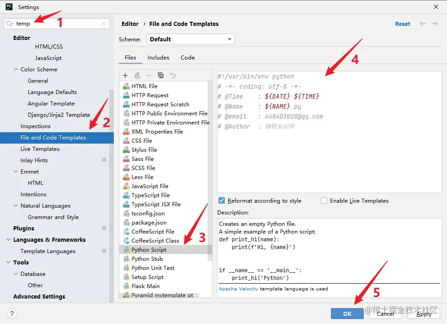Switch to the Includes tab

coord(158,58)
